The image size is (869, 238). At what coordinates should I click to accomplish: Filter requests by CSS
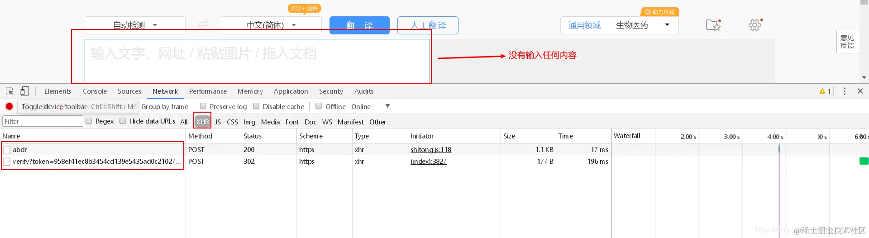pos(232,122)
